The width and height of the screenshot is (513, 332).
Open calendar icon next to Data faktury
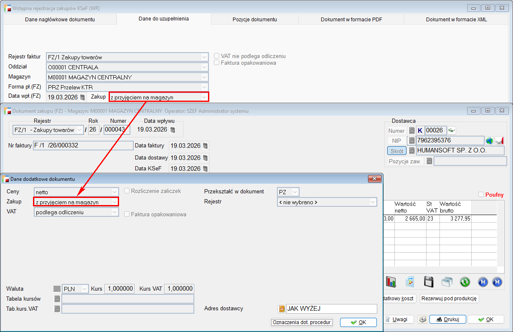point(205,146)
